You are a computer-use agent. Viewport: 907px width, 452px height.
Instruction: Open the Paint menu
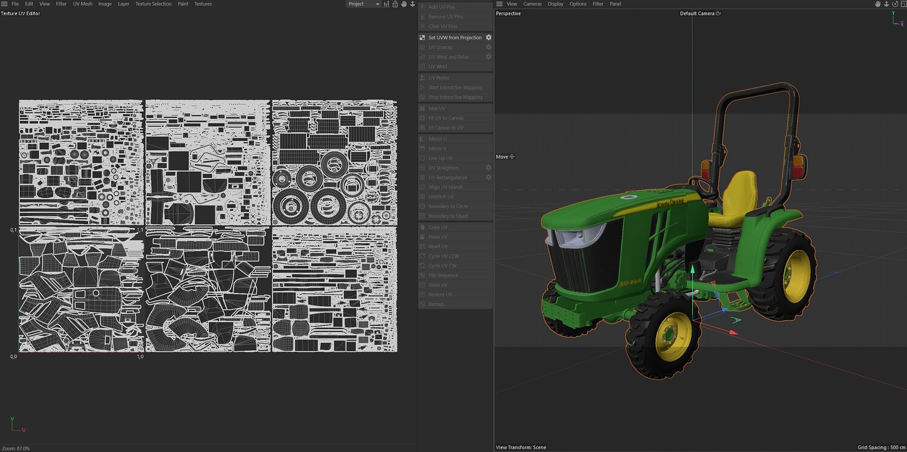[x=183, y=4]
